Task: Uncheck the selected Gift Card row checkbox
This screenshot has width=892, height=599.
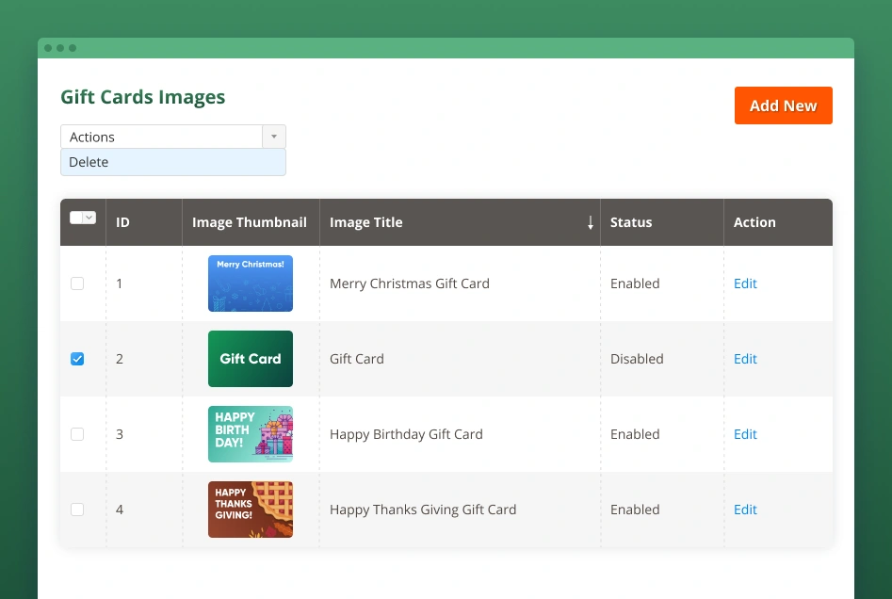Action: click(x=77, y=359)
